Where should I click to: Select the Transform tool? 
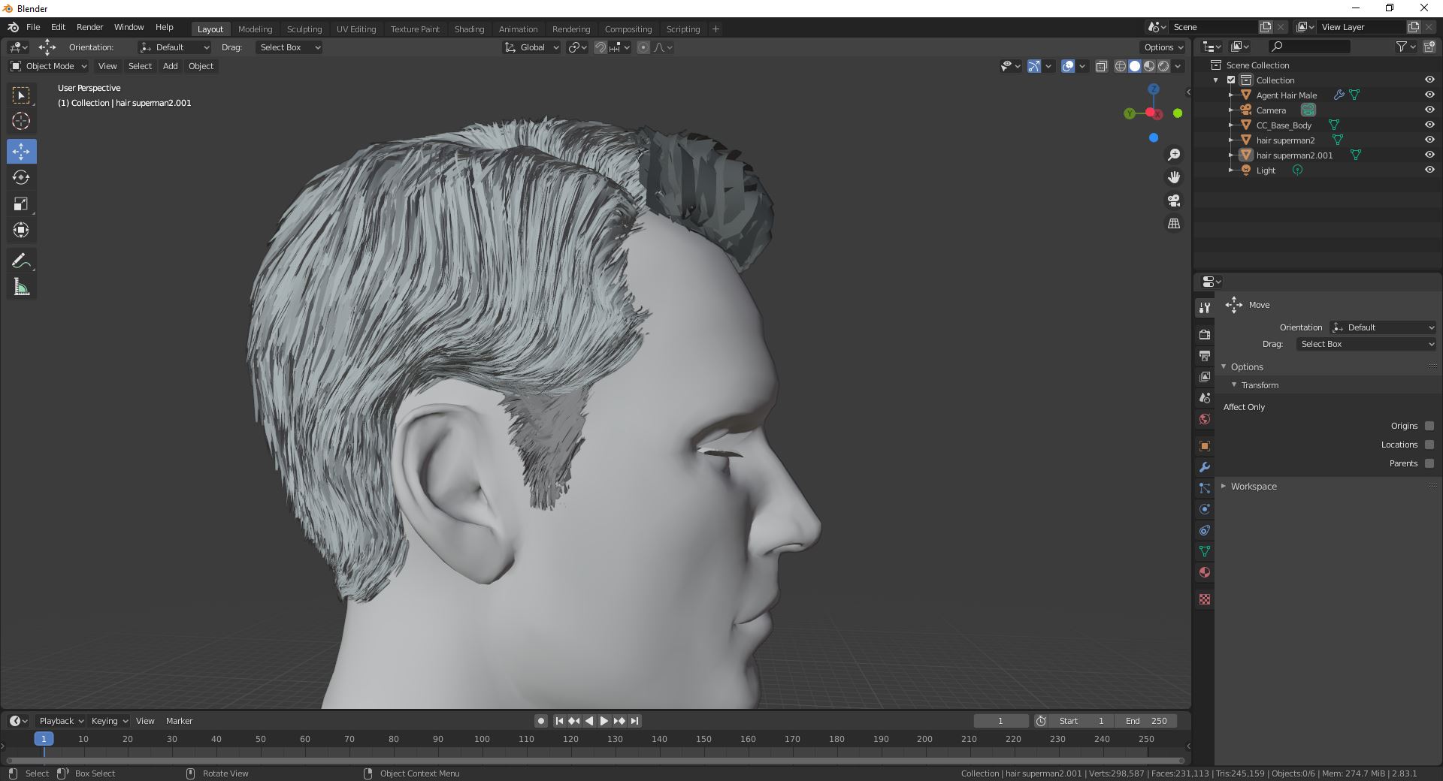[x=21, y=230]
